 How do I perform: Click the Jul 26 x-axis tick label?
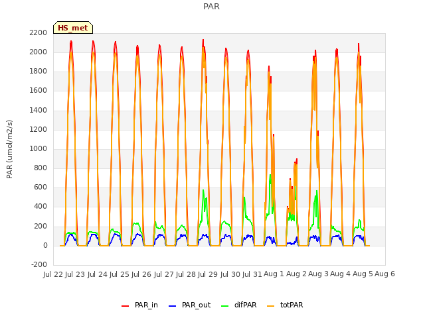pyautogui.click(x=141, y=274)
